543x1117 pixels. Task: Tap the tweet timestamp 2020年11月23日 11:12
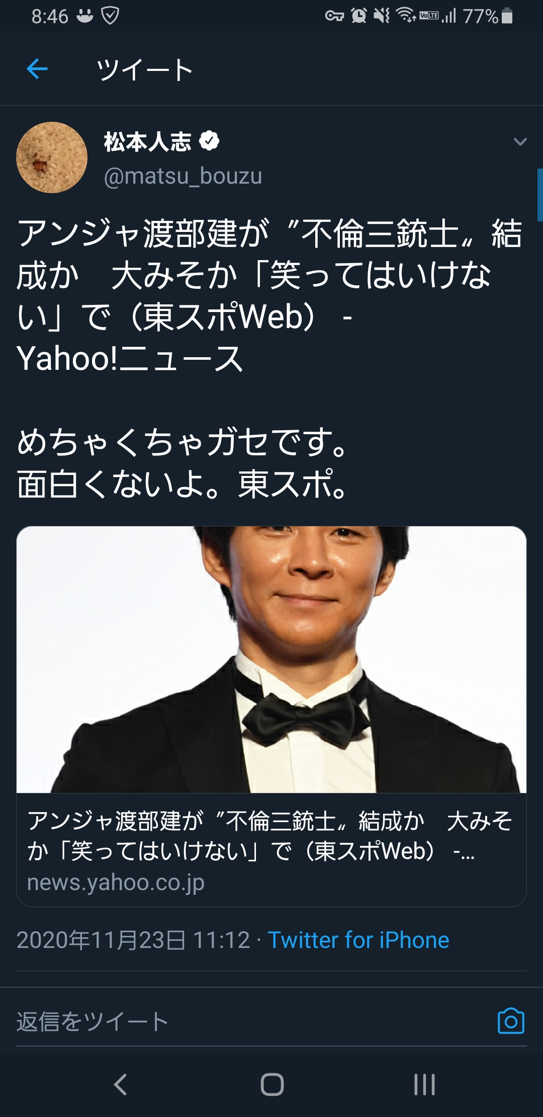pyautogui.click(x=133, y=940)
